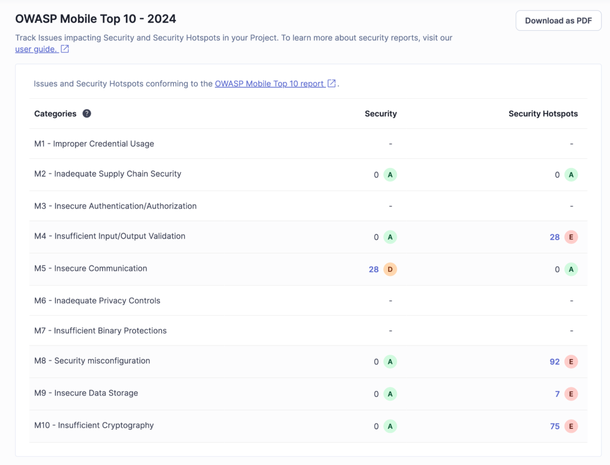This screenshot has height=465, width=610.
Task: Open the 28 security issues for M5
Action: (373, 269)
